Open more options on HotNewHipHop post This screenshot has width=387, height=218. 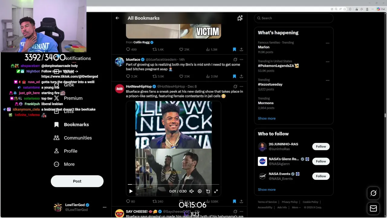241,86
